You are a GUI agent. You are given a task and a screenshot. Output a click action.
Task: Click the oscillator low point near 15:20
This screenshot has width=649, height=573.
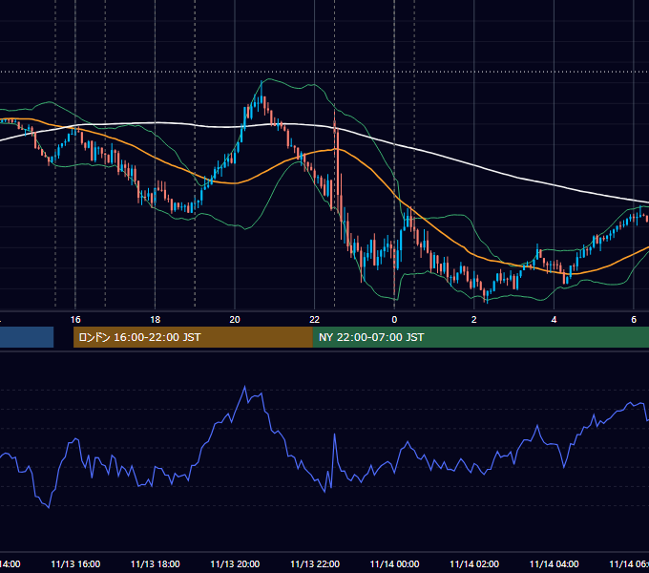pyautogui.click(x=49, y=507)
